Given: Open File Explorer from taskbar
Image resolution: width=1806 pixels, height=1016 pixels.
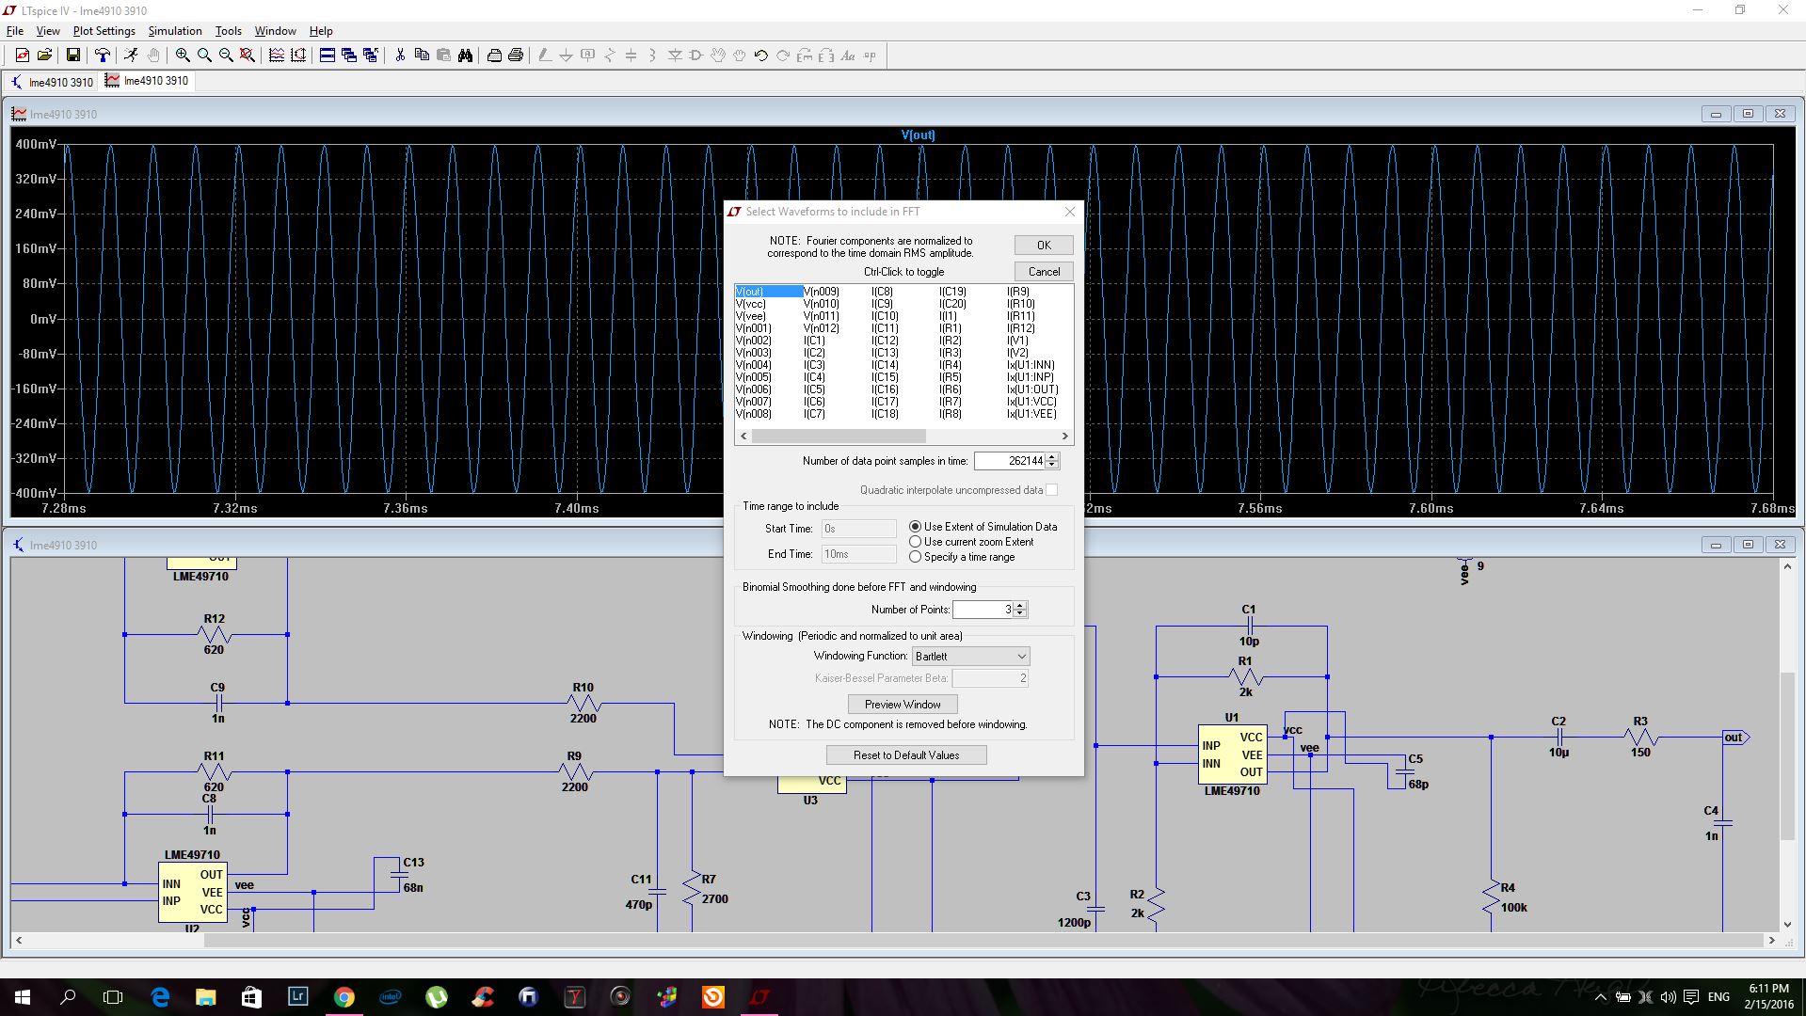Looking at the screenshot, I should tap(205, 997).
